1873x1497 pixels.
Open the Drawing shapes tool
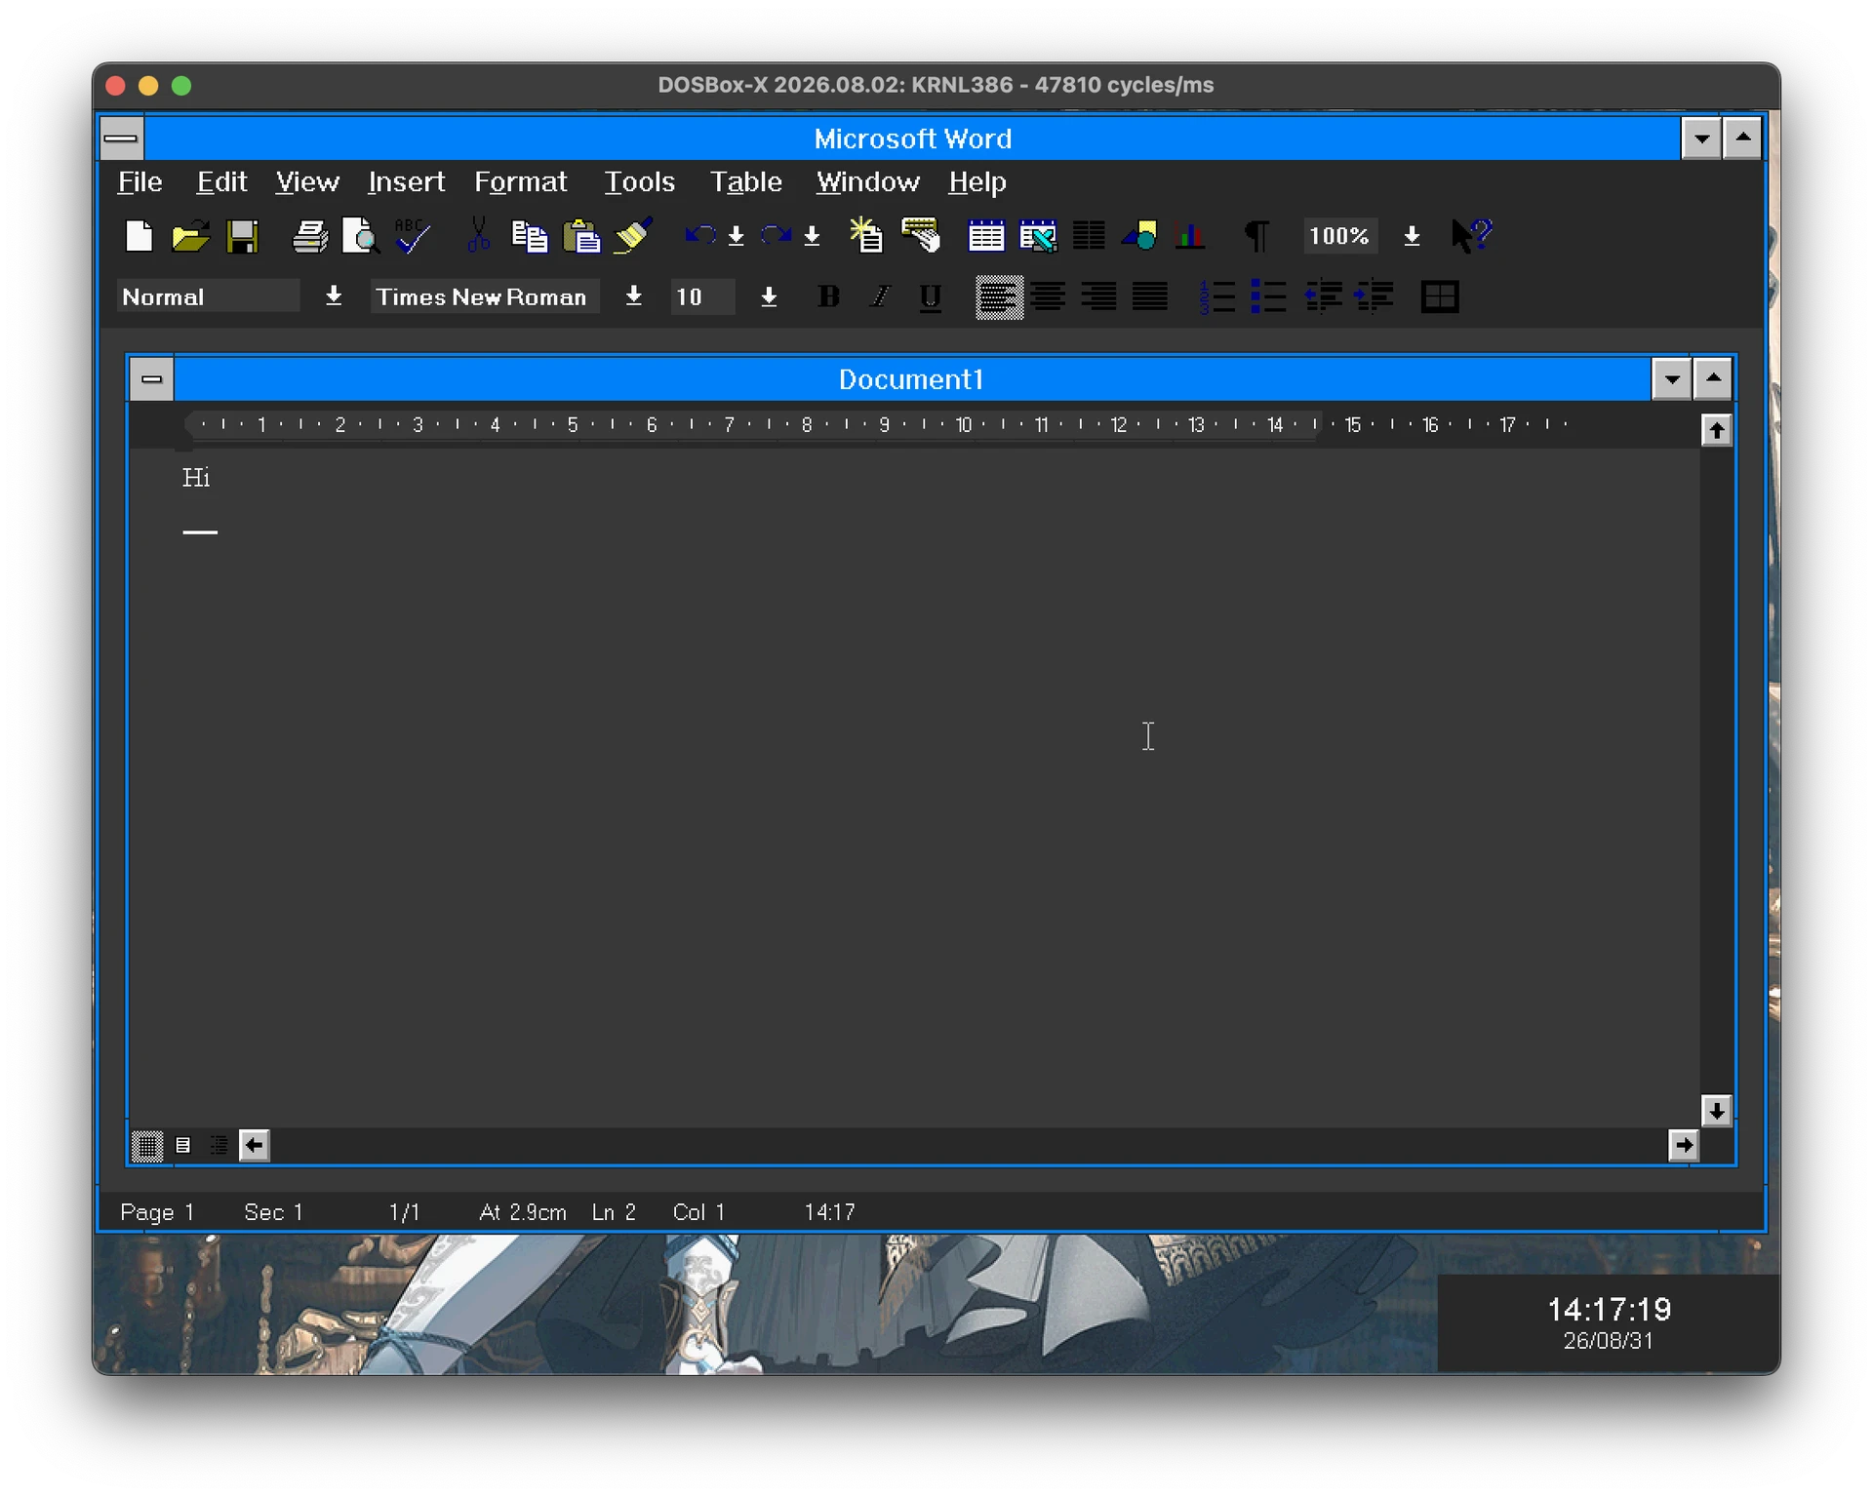tap(1139, 236)
